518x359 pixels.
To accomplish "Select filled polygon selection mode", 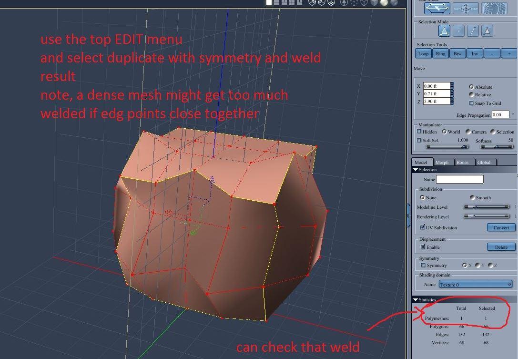I will coord(488,31).
